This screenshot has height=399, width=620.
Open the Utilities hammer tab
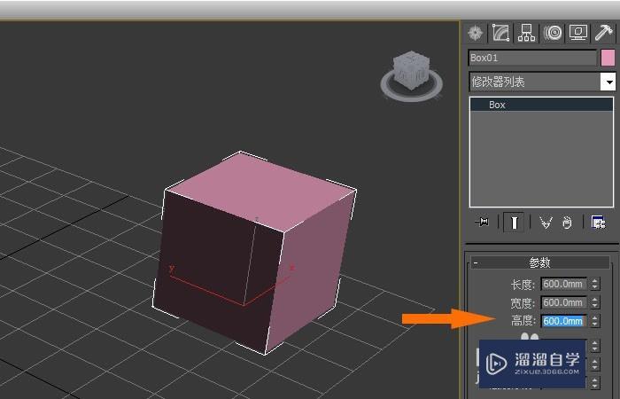coord(604,33)
